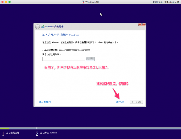
Task: Click the Control-⌘ release mouse hint text
Action: click(x=166, y=2)
